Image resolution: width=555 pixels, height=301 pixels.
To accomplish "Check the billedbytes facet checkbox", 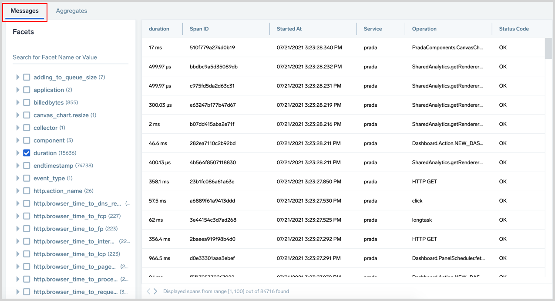I will [x=27, y=102].
